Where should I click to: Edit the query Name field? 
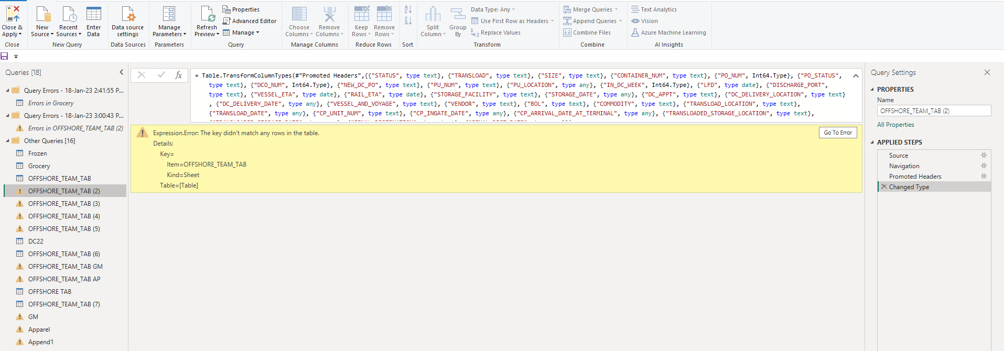coord(934,111)
